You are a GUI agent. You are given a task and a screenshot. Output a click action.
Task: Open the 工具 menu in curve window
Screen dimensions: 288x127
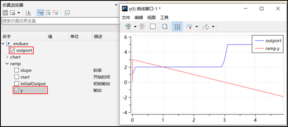tap(164, 18)
